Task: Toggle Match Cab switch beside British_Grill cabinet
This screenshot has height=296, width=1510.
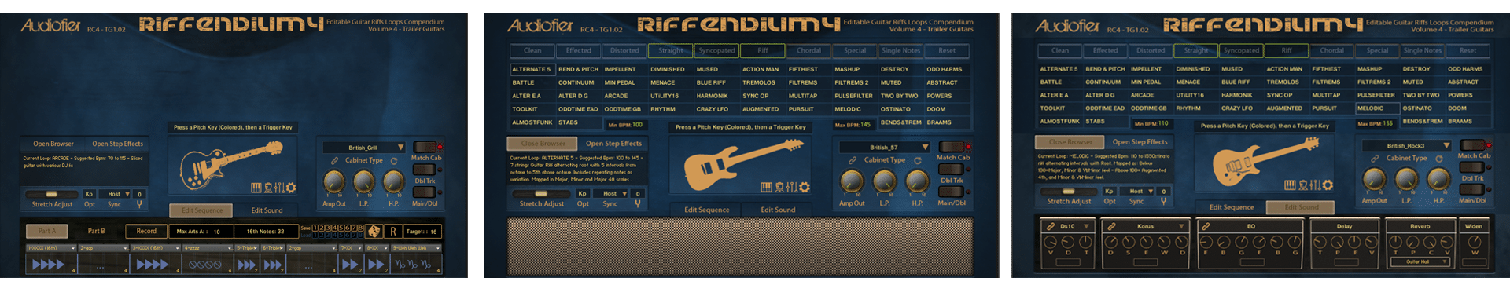Action: tap(424, 147)
